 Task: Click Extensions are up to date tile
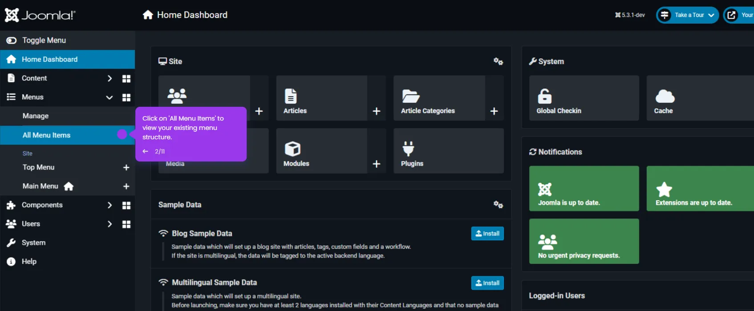700,189
